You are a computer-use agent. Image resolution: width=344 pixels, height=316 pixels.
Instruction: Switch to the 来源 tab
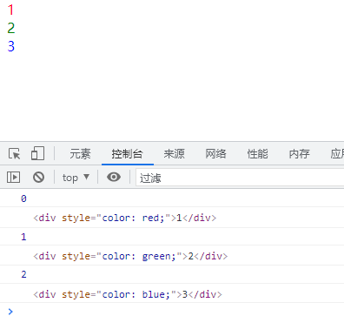174,153
